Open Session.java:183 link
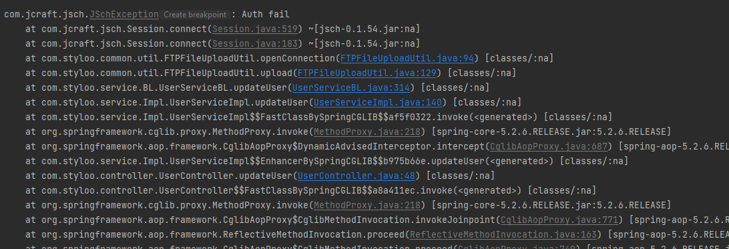This screenshot has width=729, height=249. 255,43
